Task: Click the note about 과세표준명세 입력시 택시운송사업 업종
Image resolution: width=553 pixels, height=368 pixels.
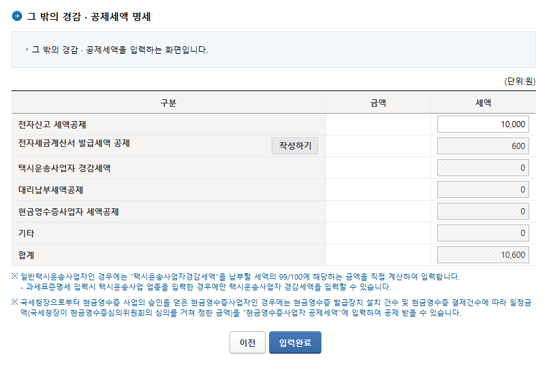Action: click(206, 287)
